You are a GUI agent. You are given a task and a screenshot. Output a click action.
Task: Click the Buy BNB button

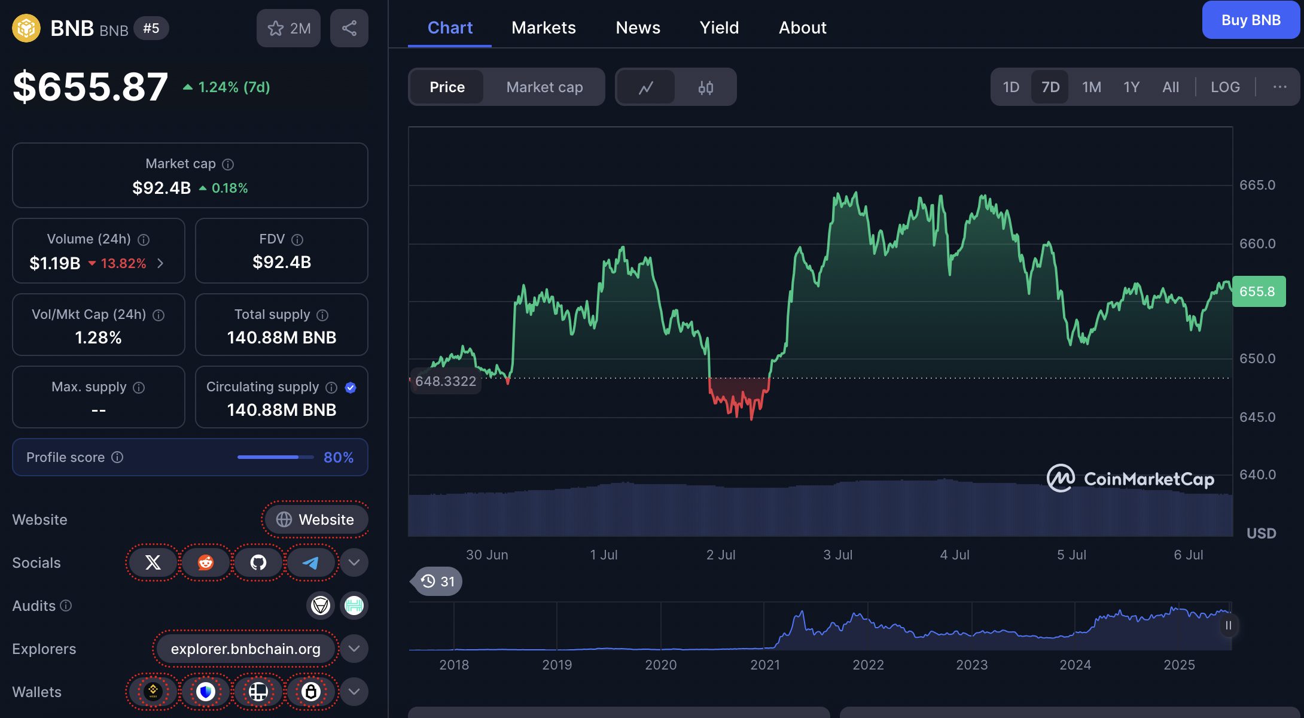[1251, 20]
